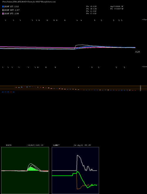Open the ADX indicator chart panel
The height and width of the screenshot is (194, 147).
(75, 170)
